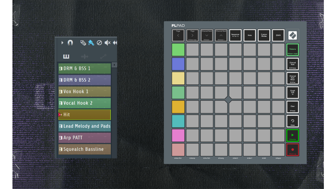Activate the green Patterns button
Screen dimensions: 336x189
(x=293, y=50)
